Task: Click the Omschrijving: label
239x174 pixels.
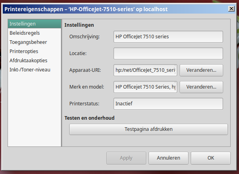Action: [84, 37]
